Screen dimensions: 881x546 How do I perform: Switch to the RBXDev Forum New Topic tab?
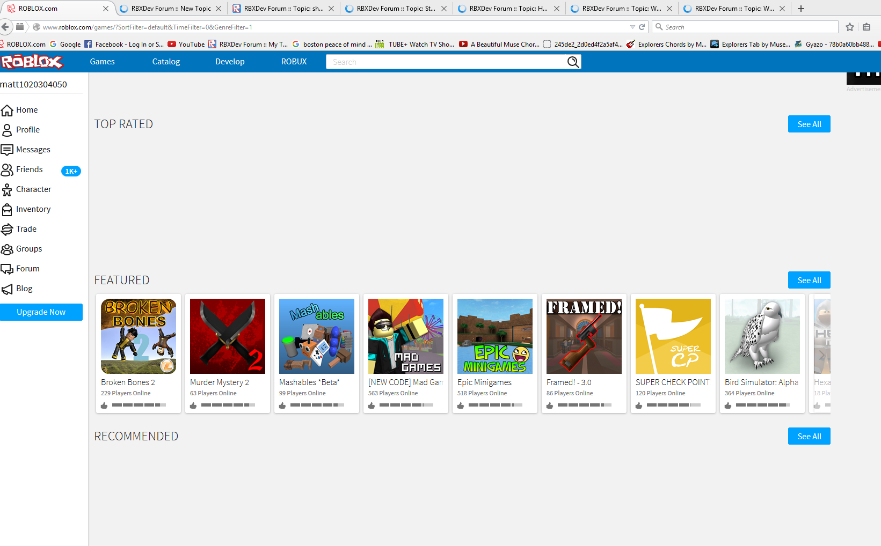point(171,9)
